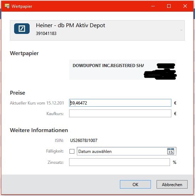Click the 'Preise' section heading

18,93
